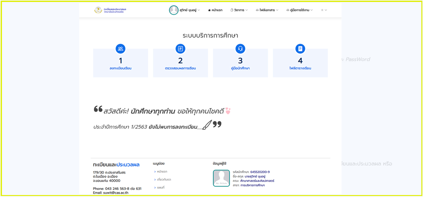The height and width of the screenshot is (197, 423).
Task: Open the วิชาการ dropdown menu
Action: coord(239,10)
